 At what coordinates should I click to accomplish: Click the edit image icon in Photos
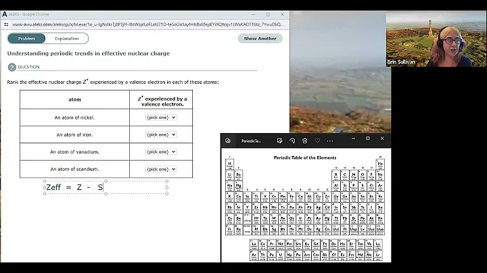tap(279, 141)
